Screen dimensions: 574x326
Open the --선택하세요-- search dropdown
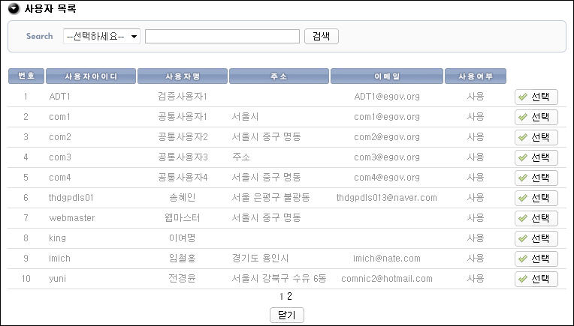pos(102,36)
